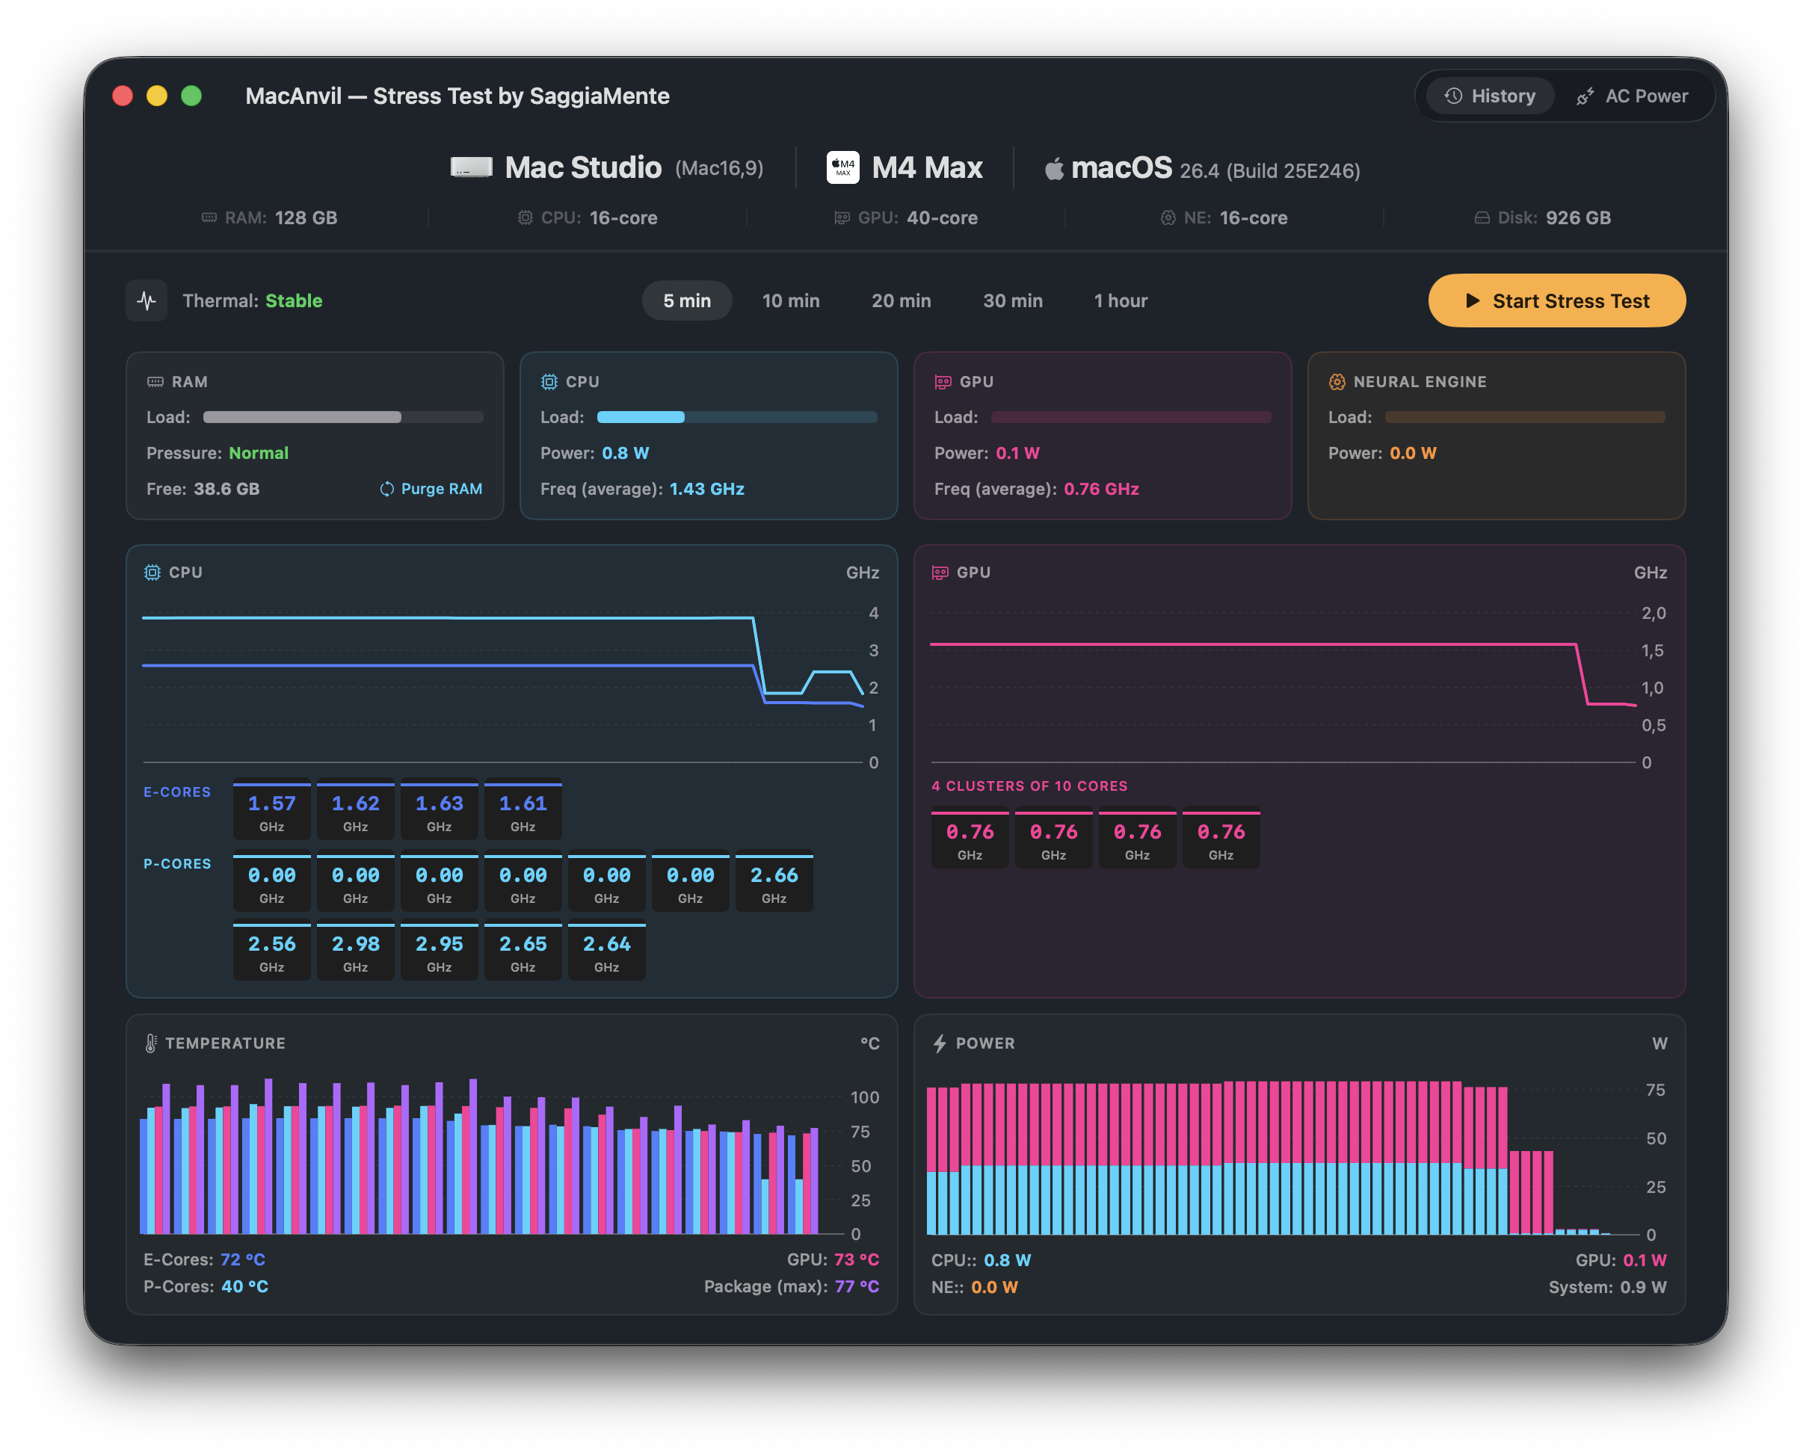1812x1456 pixels.
Task: Click the Temperature thermometer icon
Action: (x=150, y=1043)
